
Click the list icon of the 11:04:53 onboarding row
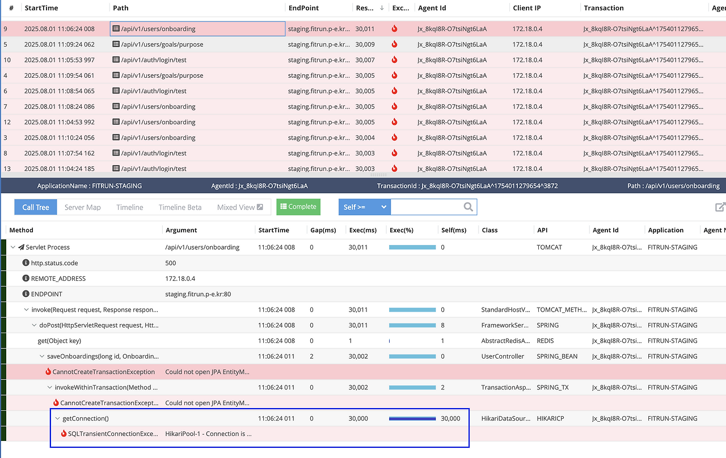click(x=116, y=122)
